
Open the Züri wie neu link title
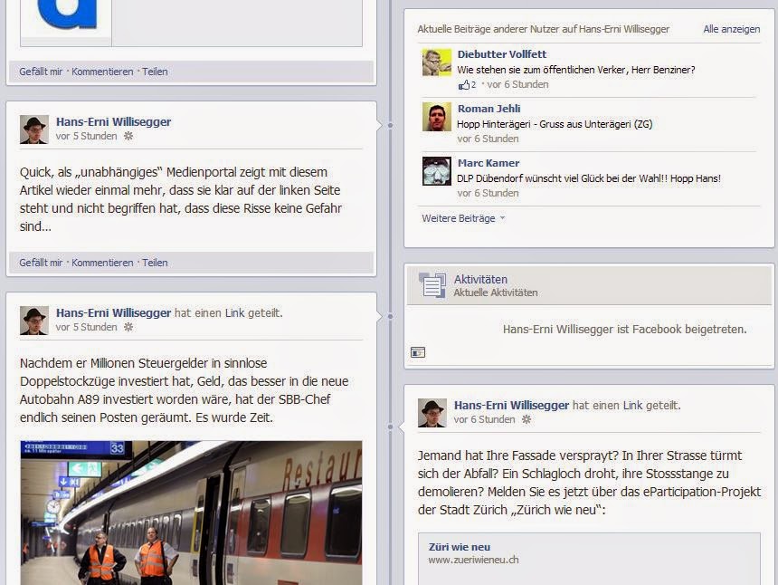pyautogui.click(x=460, y=547)
